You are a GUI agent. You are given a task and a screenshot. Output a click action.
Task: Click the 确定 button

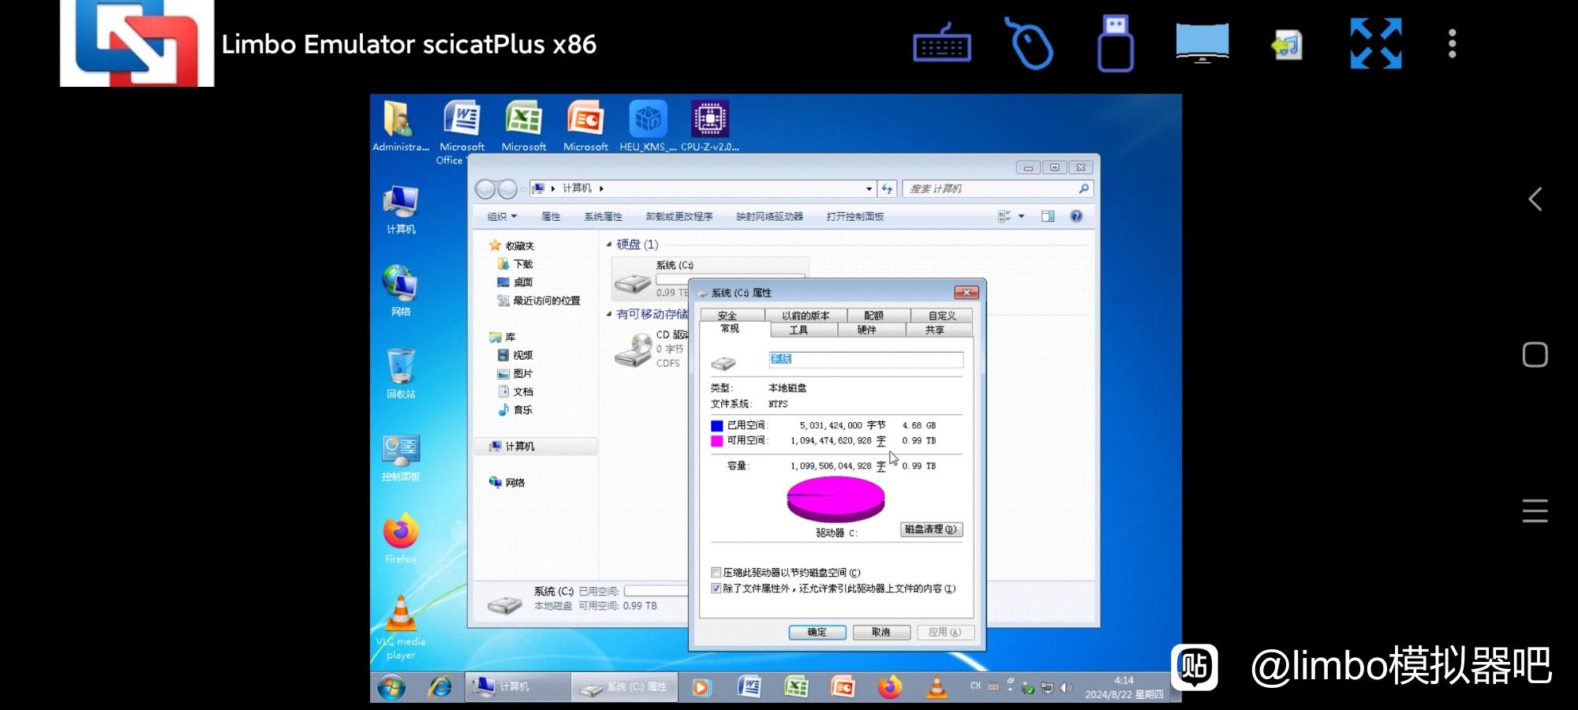point(817,633)
